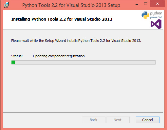Click the "python powered" logo text
The image size is (167, 130).
click(156, 15)
